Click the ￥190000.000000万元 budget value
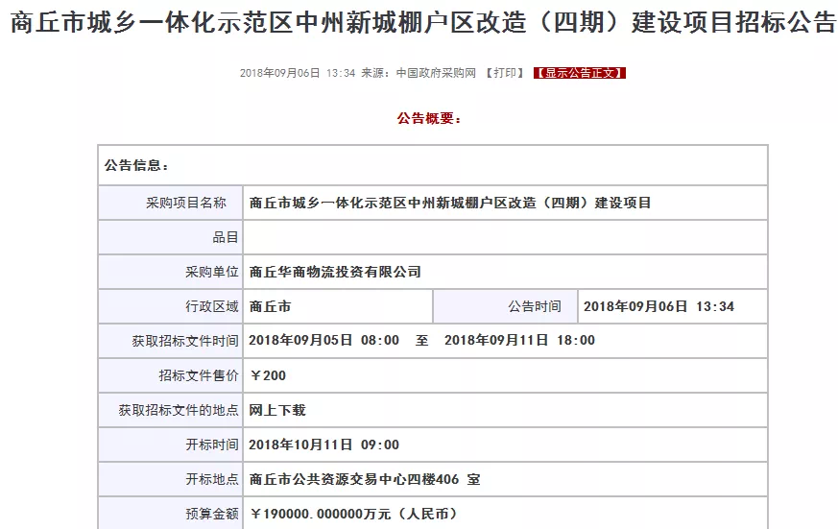838x529 pixels. point(354,514)
